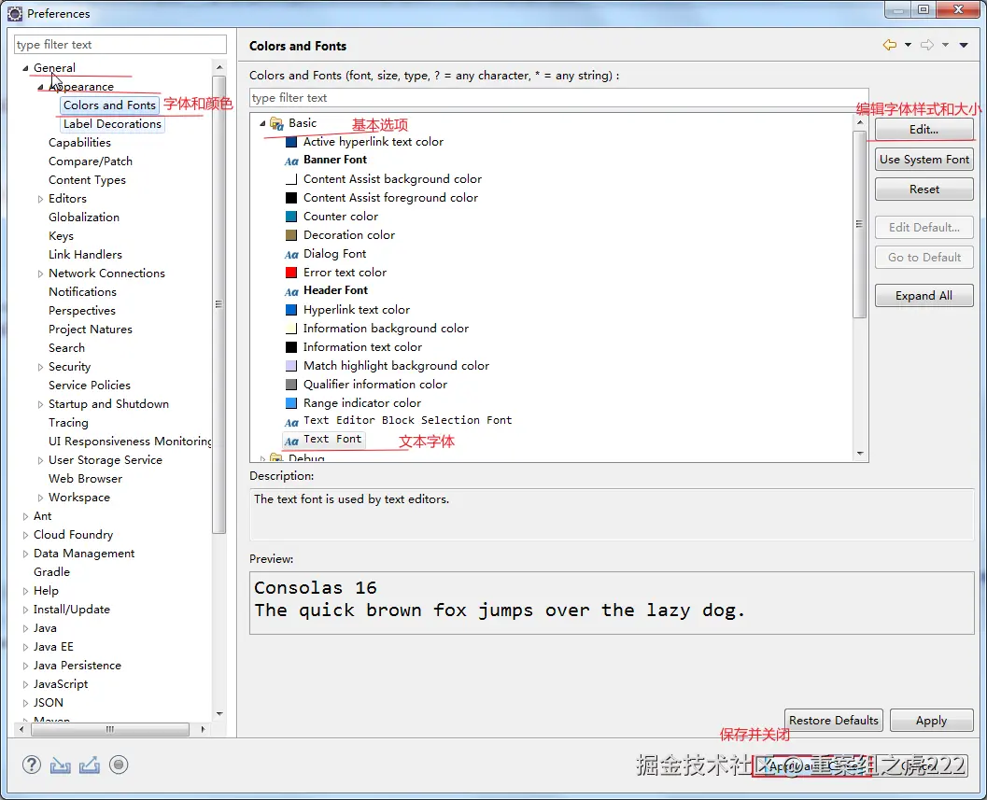
Task: Open the Help question mark icon
Action: [x=32, y=765]
